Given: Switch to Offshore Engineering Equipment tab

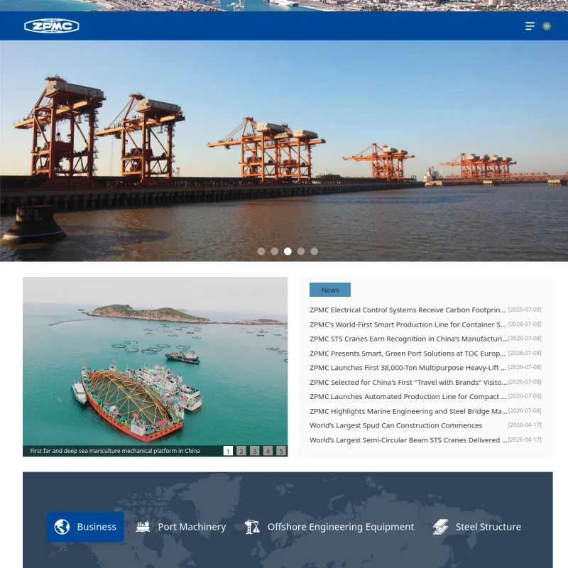Looking at the screenshot, I should tap(329, 527).
